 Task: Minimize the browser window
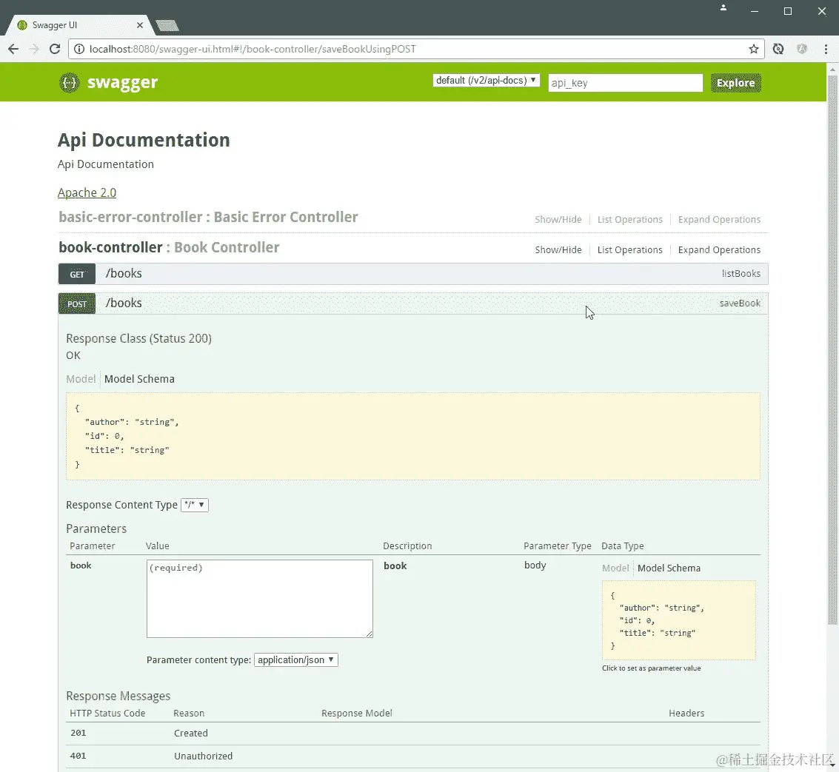(755, 11)
